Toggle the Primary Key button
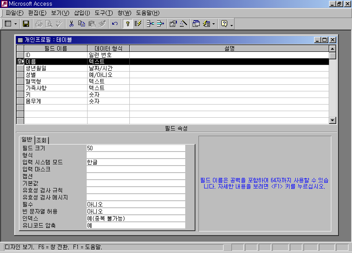Viewport: 352px width, 253px height. click(128, 24)
